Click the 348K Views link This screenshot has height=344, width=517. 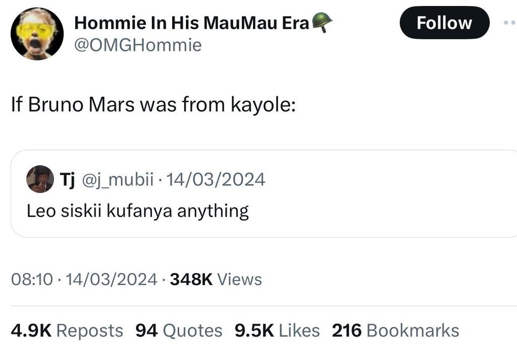click(x=216, y=279)
